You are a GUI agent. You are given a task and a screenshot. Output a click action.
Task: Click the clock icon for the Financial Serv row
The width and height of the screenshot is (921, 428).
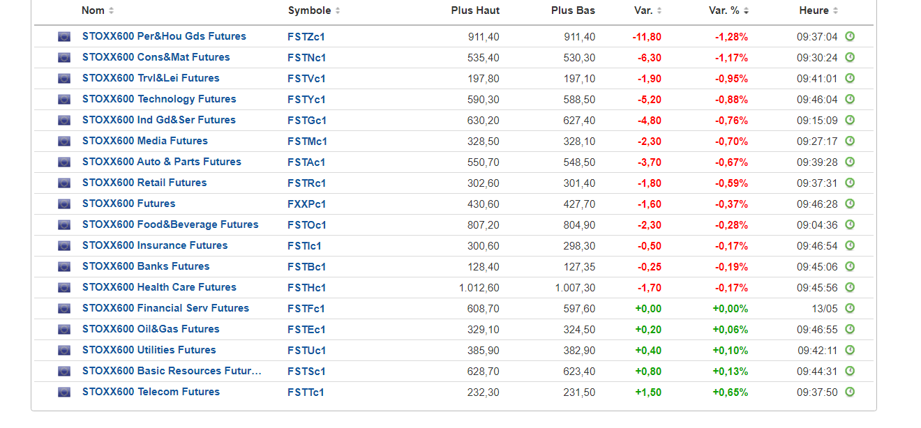[850, 308]
